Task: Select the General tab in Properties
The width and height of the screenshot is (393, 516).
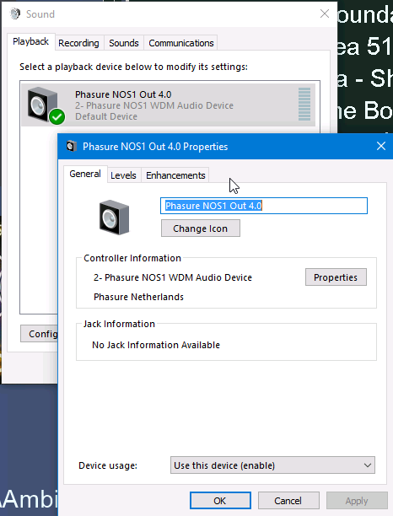Action: coord(85,174)
